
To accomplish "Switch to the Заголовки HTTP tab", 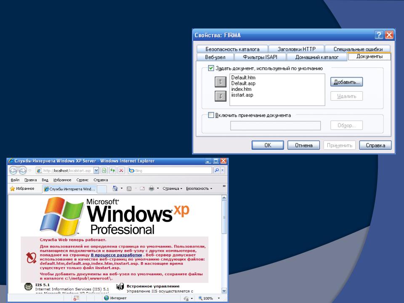I will [297, 49].
